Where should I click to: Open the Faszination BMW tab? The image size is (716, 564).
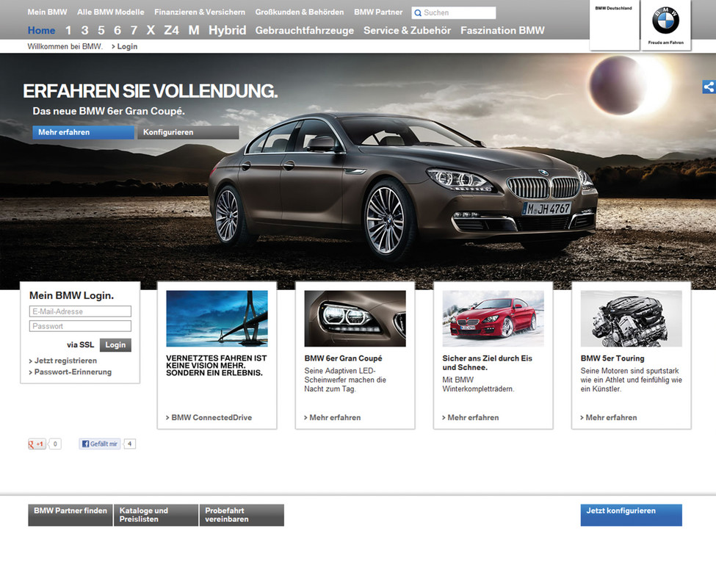coord(502,31)
